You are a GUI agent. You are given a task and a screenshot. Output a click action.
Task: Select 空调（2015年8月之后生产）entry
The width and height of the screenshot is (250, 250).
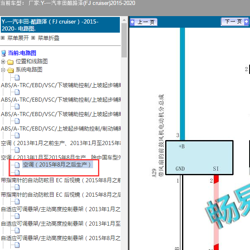click(57, 164)
